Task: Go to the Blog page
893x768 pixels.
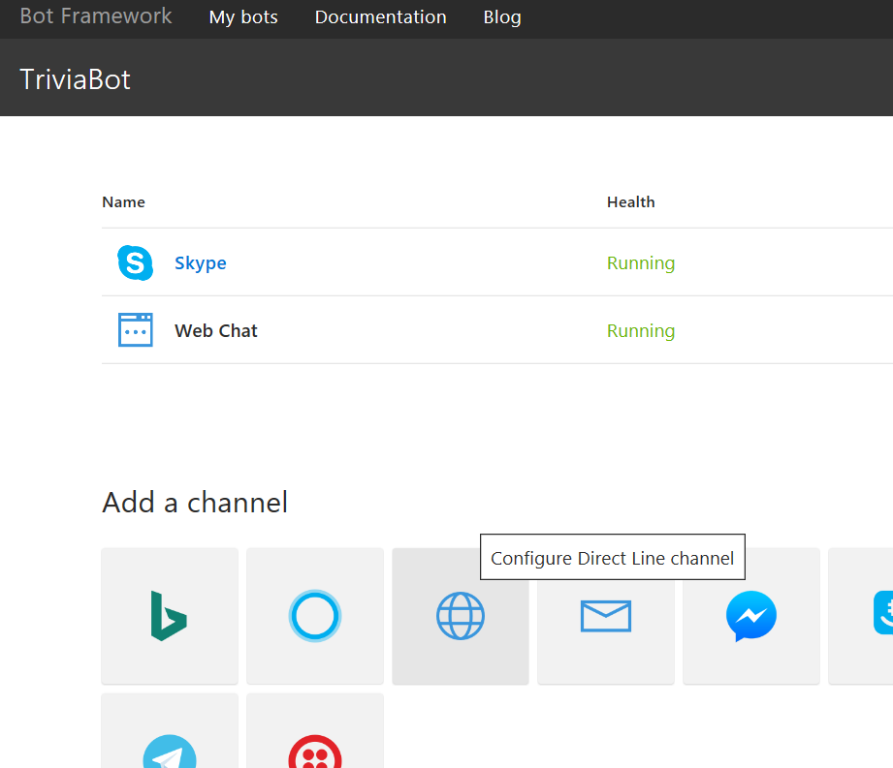Action: pos(502,17)
